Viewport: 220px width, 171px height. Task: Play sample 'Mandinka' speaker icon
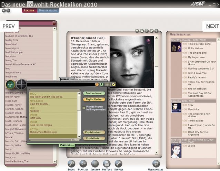point(184,109)
